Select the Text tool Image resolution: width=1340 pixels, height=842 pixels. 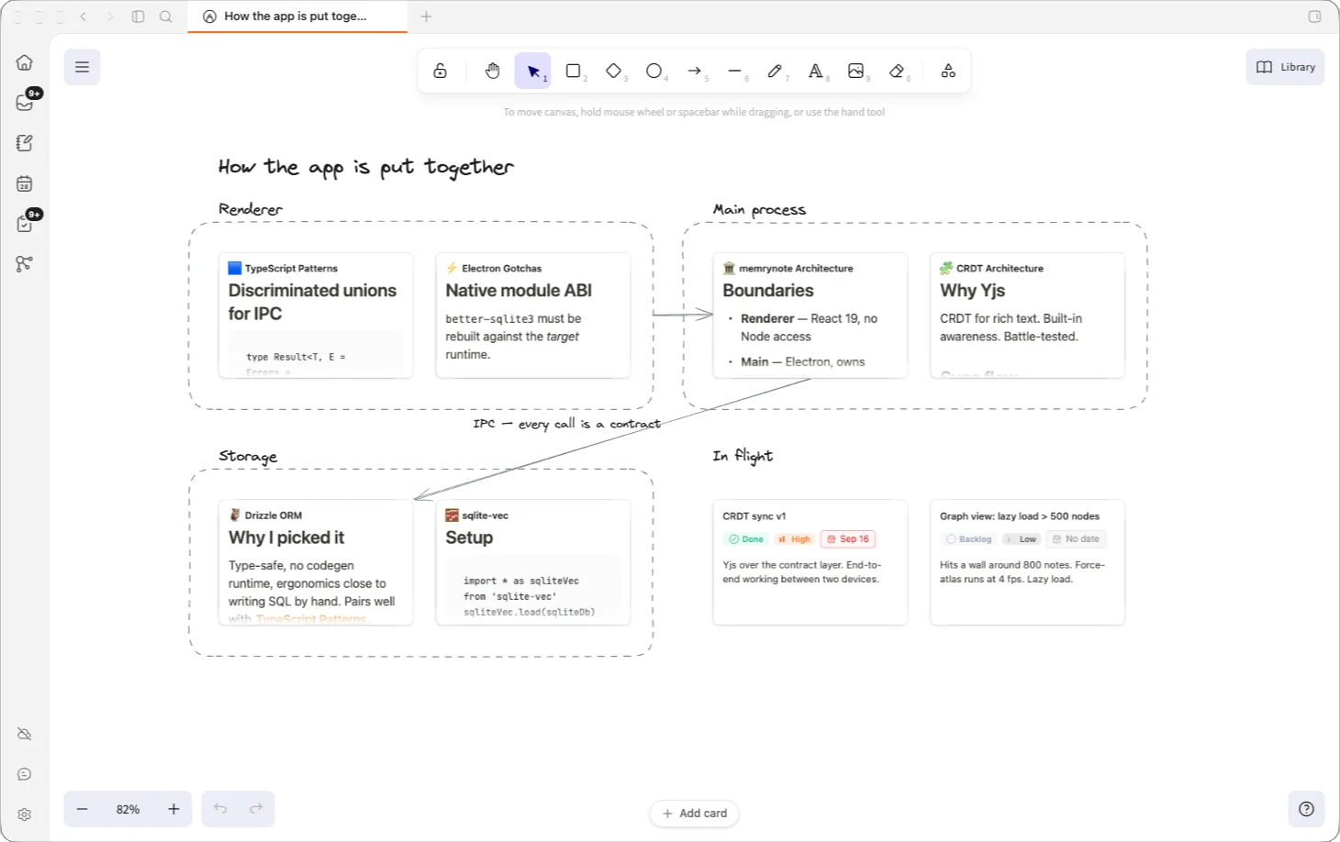(816, 71)
